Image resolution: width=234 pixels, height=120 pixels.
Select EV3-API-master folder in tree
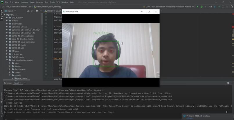pos(18,57)
